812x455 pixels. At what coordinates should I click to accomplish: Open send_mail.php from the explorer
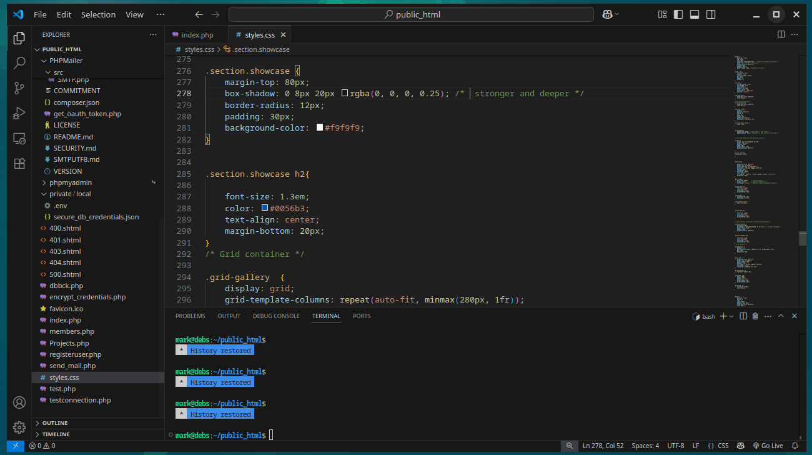tap(72, 366)
